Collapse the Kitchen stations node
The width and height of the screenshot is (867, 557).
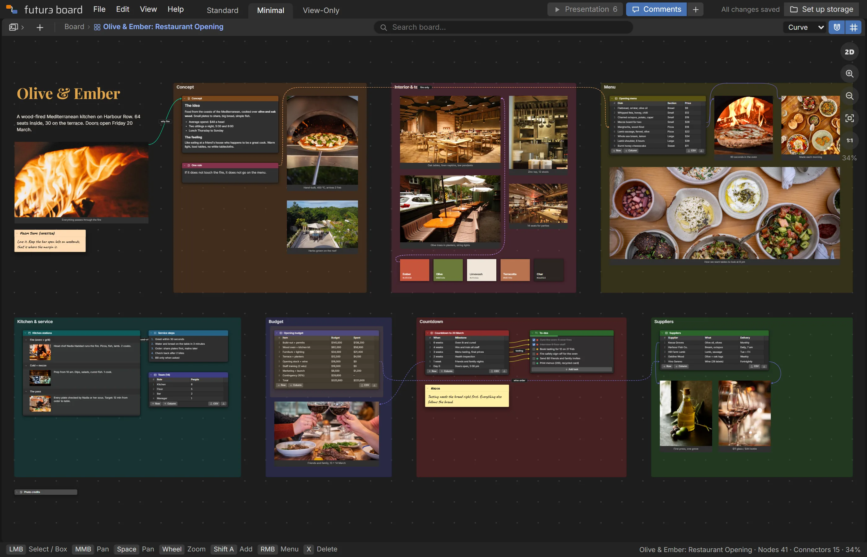[25, 333]
